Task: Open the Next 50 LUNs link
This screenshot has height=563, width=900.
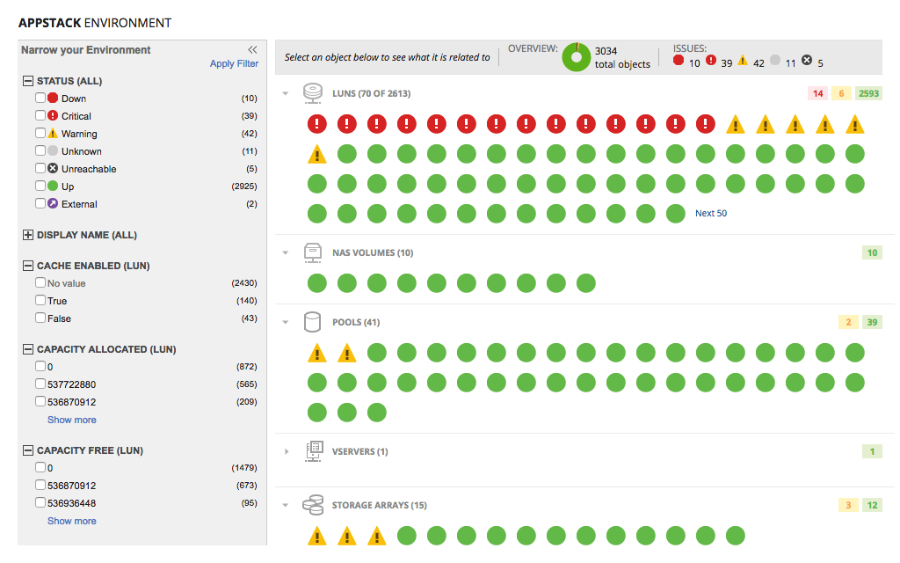Action: [x=710, y=213]
